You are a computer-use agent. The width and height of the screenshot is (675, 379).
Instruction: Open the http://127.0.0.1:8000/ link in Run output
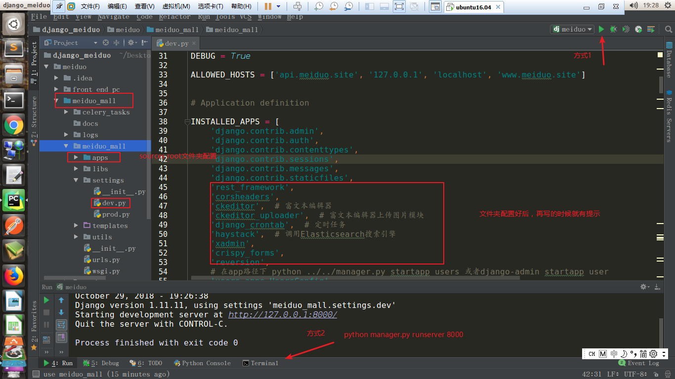pos(282,314)
